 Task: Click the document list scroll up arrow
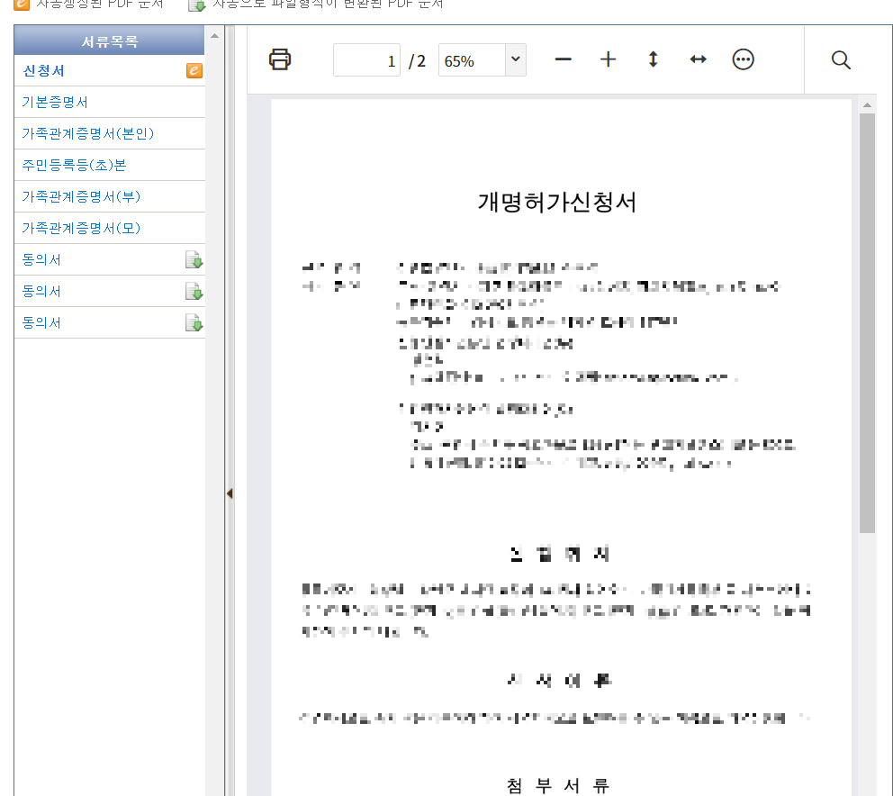215,36
